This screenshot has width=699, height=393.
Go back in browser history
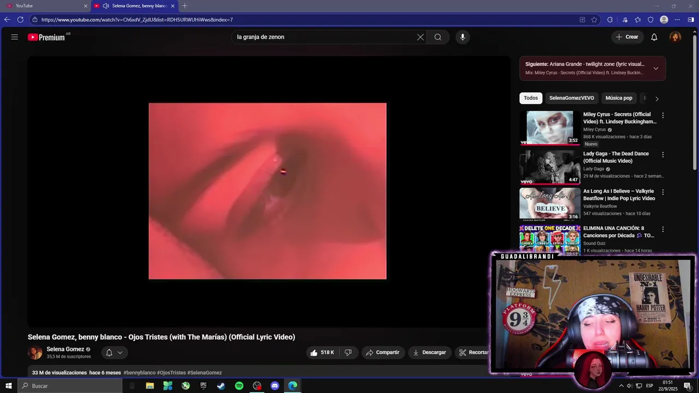coord(7,20)
